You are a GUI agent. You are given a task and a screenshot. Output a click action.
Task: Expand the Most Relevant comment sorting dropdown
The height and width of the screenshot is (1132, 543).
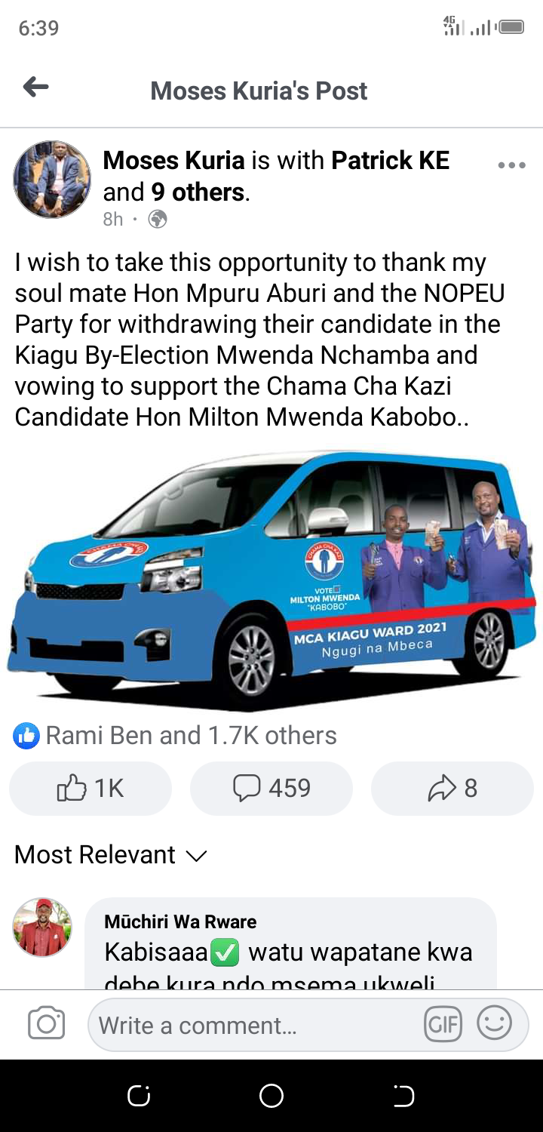point(111,855)
